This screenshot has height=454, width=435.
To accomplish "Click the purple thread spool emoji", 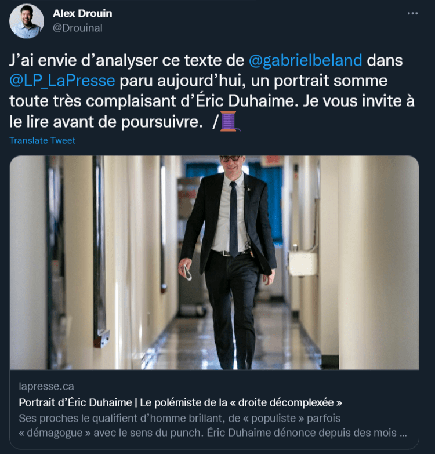I will tap(229, 121).
